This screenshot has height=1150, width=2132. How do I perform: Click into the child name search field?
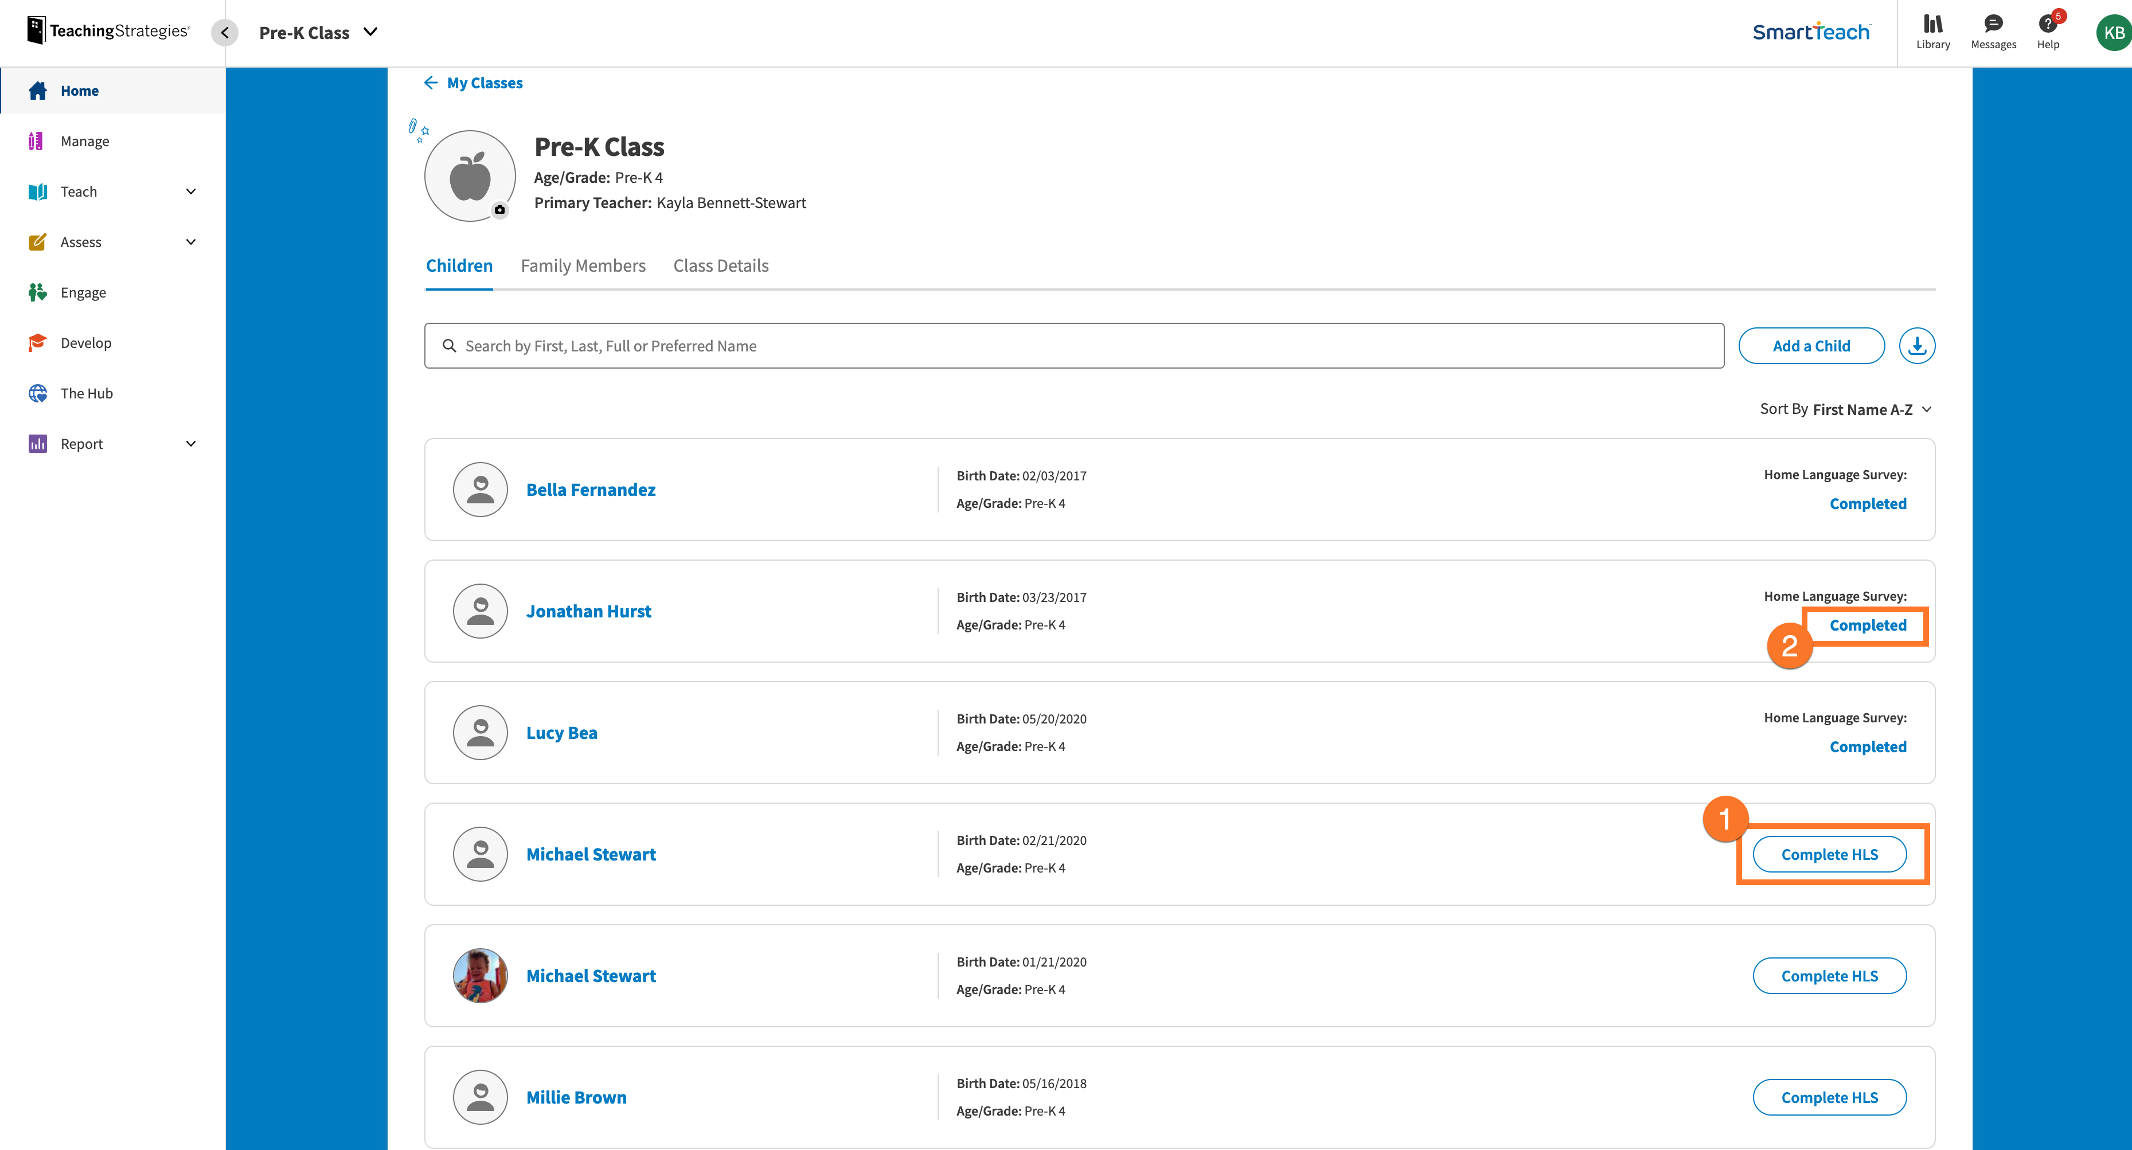coord(1074,346)
